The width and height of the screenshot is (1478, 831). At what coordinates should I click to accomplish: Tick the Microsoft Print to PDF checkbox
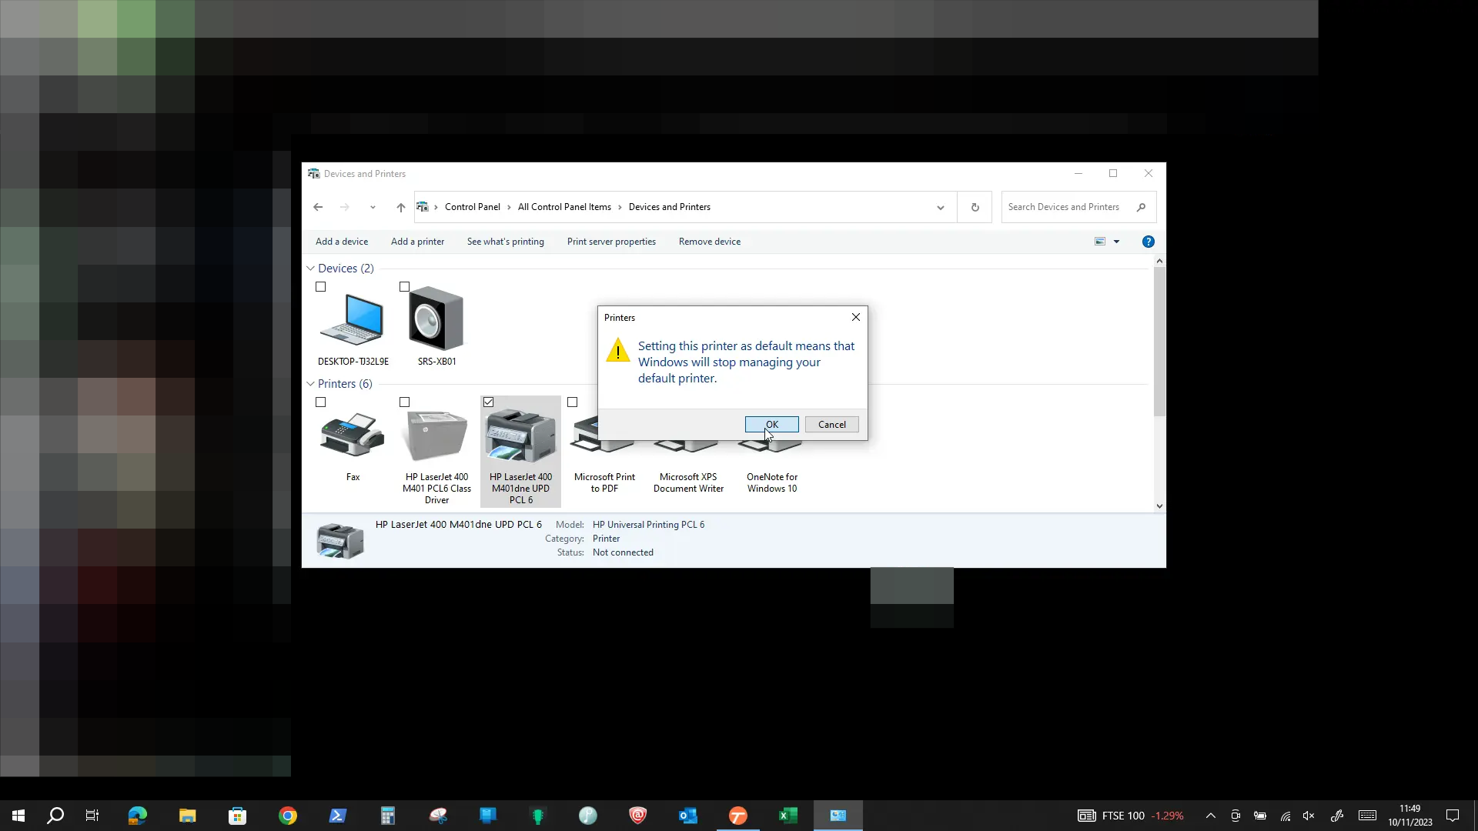[x=572, y=402]
